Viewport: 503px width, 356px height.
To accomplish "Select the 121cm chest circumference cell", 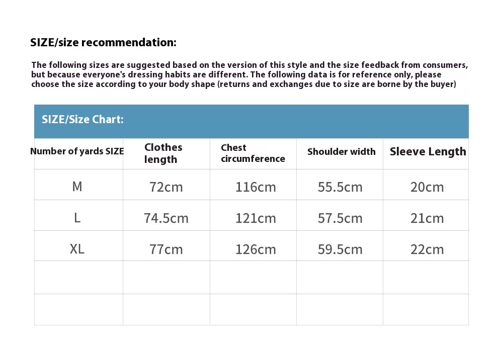I will tap(256, 218).
